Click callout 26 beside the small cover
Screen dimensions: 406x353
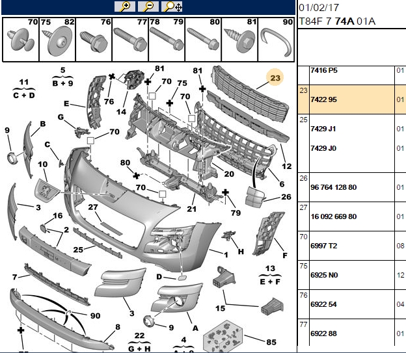click(x=286, y=197)
